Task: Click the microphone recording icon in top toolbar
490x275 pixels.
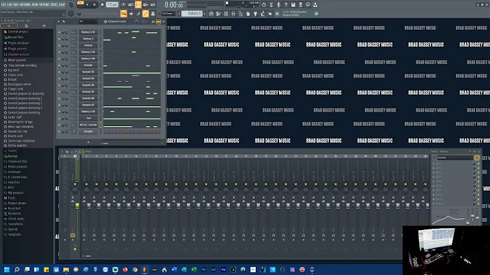Action: pos(278,5)
